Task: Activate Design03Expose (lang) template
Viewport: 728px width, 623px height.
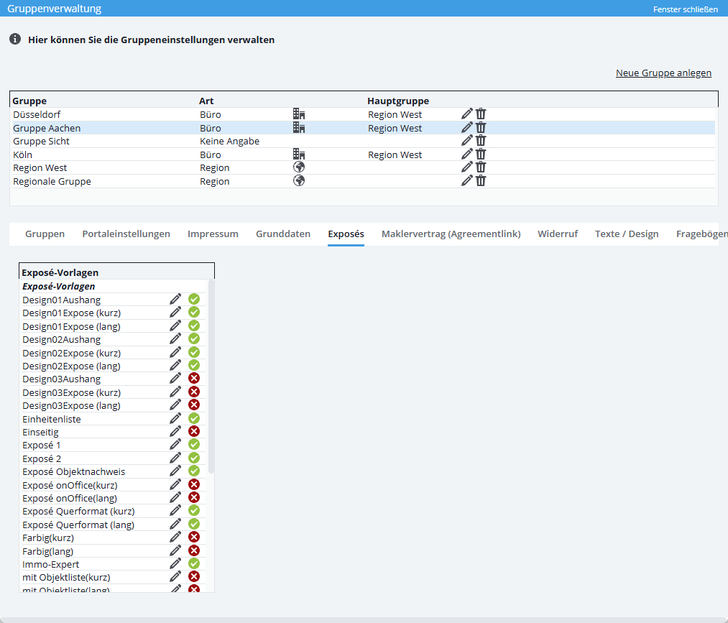Action: click(x=194, y=405)
